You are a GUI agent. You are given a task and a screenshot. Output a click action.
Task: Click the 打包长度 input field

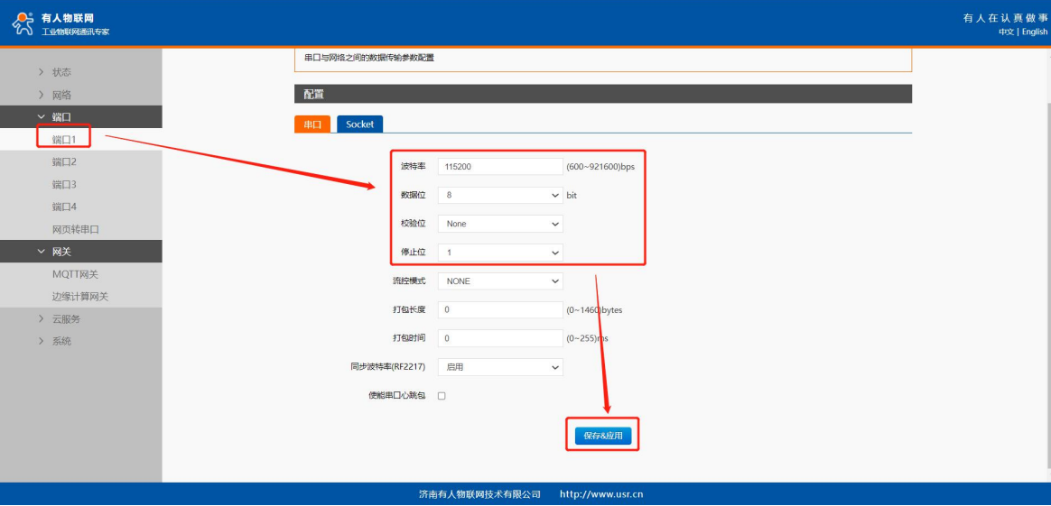pyautogui.click(x=499, y=310)
